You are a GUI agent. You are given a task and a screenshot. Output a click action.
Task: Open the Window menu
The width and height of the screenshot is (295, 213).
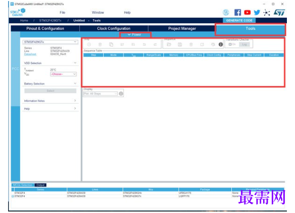[x=98, y=12]
